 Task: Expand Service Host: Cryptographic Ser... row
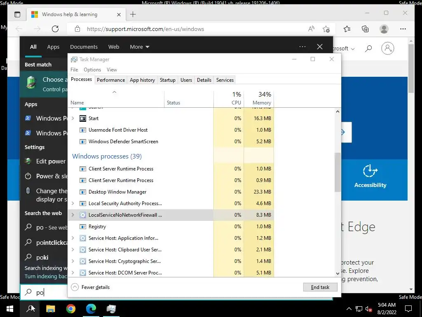(73, 261)
